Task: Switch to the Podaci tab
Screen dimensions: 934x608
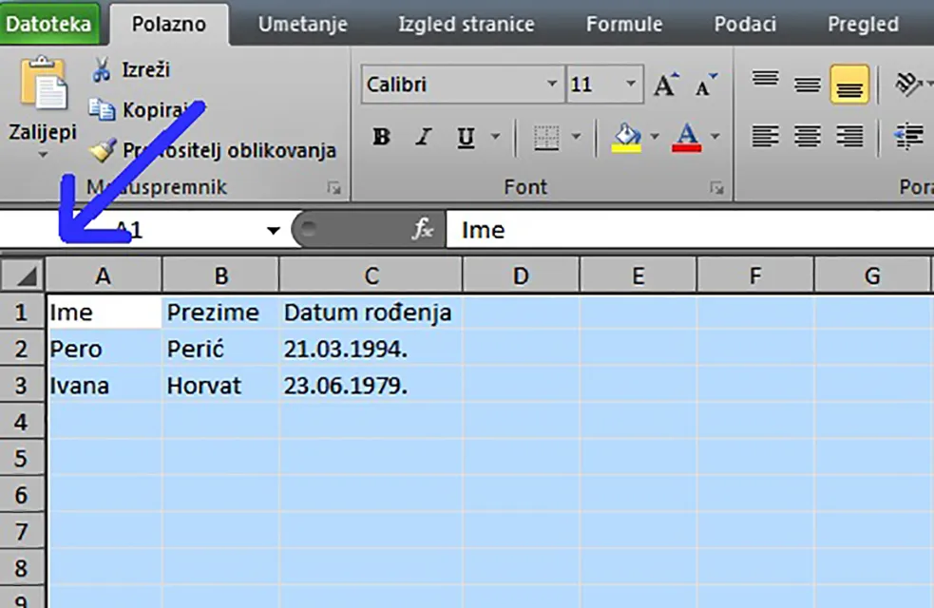Action: click(x=745, y=25)
